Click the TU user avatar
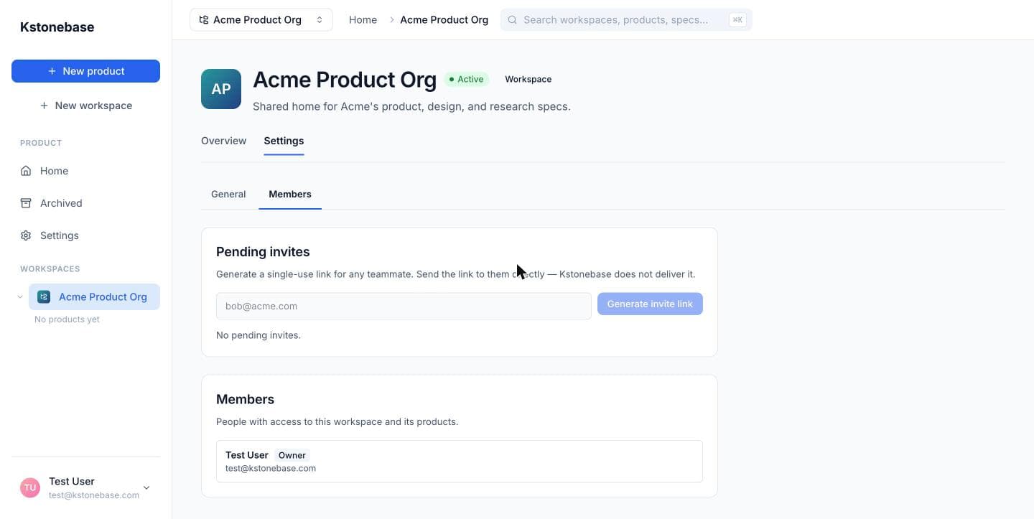The width and height of the screenshot is (1034, 519). [x=30, y=488]
